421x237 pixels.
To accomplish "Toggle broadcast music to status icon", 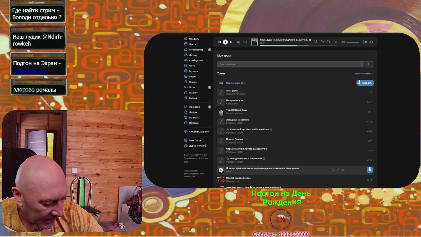I will (x=364, y=42).
